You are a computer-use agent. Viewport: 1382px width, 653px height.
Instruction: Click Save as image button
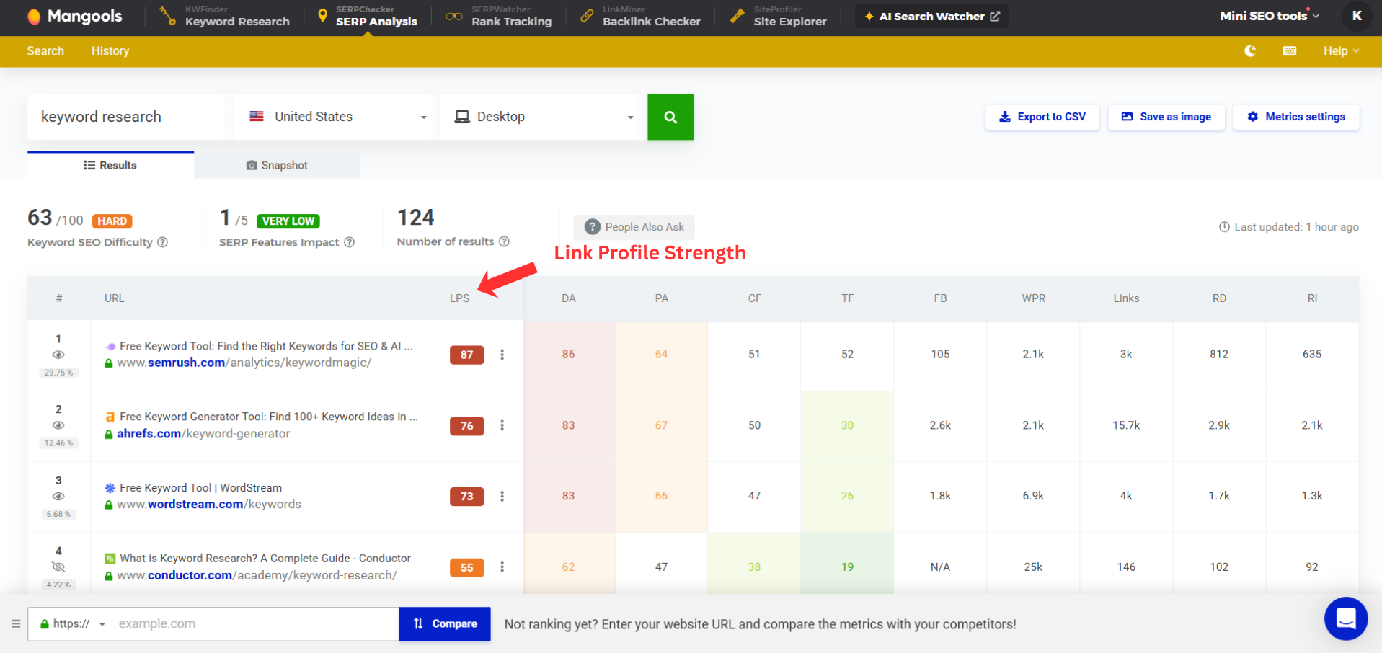(1166, 117)
